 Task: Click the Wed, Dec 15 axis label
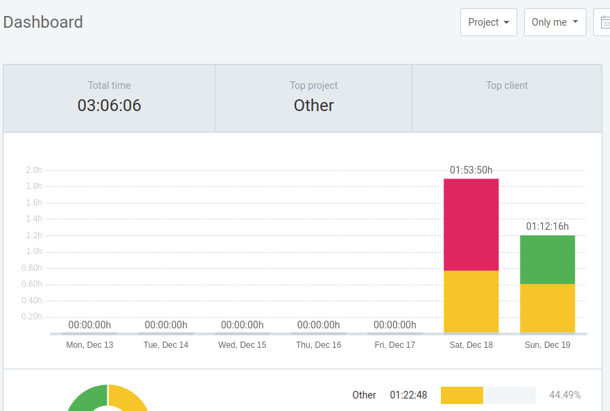(242, 345)
